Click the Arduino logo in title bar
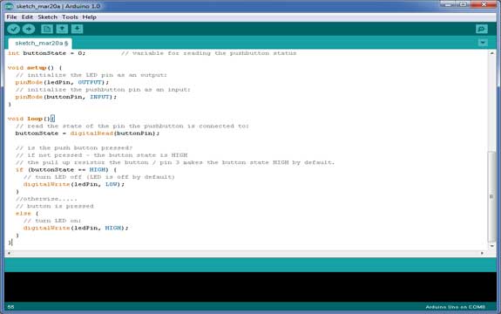Image resolution: width=501 pixels, height=314 pixels. [x=9, y=6]
